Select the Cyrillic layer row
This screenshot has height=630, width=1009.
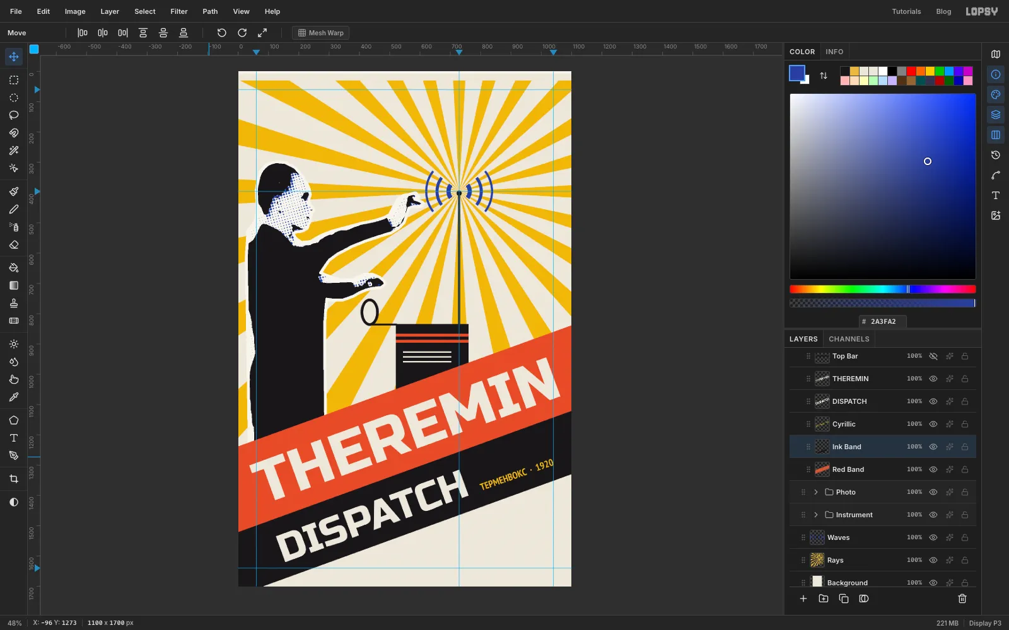click(x=883, y=424)
